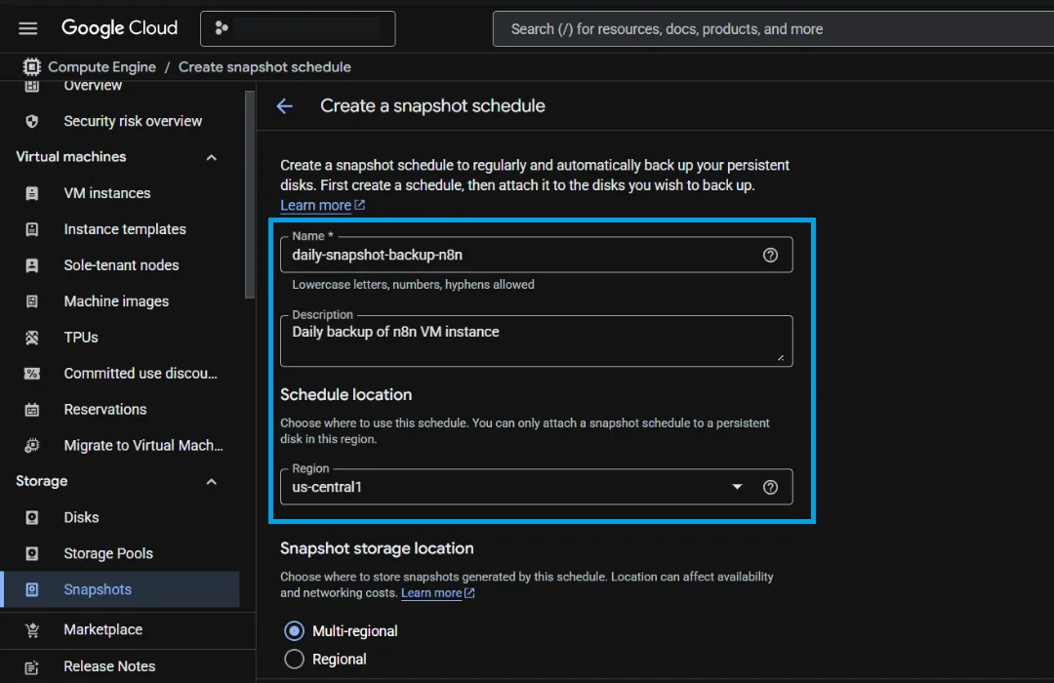
Task: Select the Regional radio button
Action: [294, 659]
